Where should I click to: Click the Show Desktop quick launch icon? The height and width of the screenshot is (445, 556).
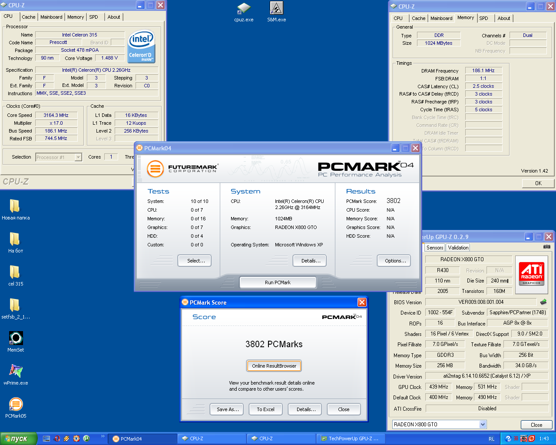pyautogui.click(x=46, y=438)
